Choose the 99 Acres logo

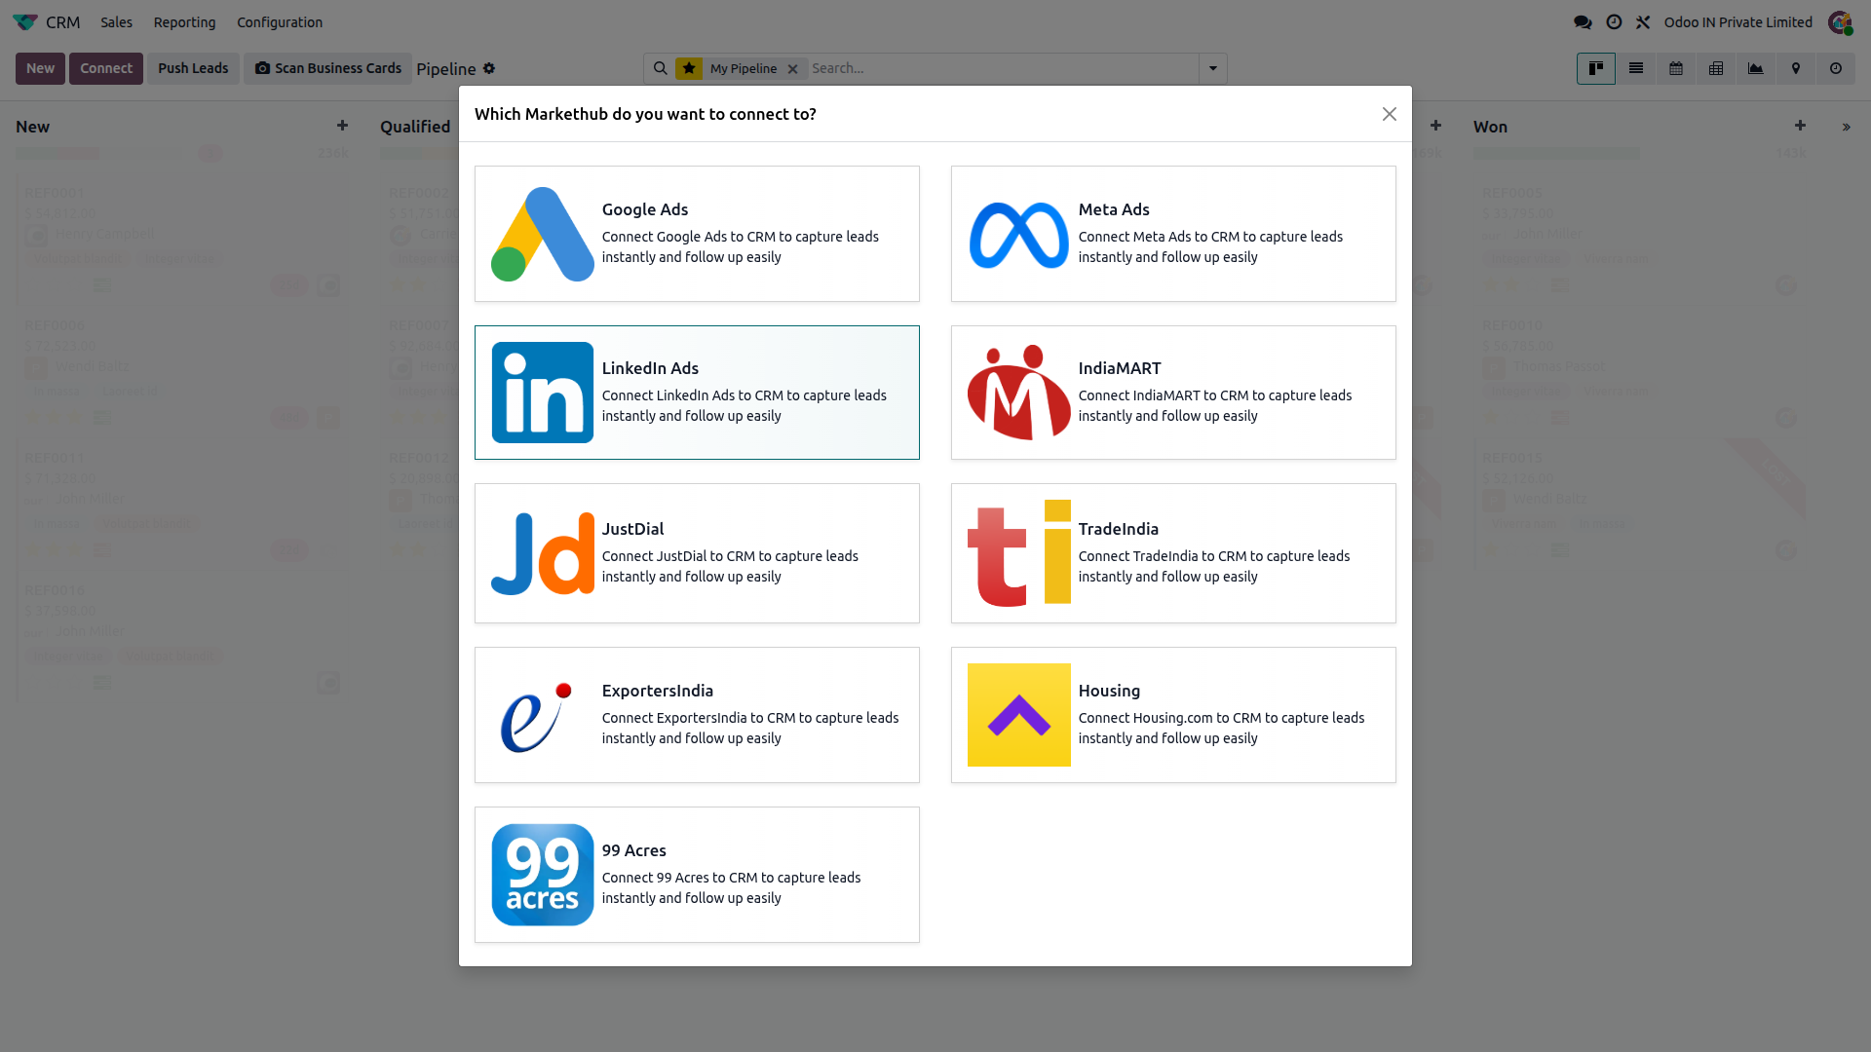tap(542, 875)
